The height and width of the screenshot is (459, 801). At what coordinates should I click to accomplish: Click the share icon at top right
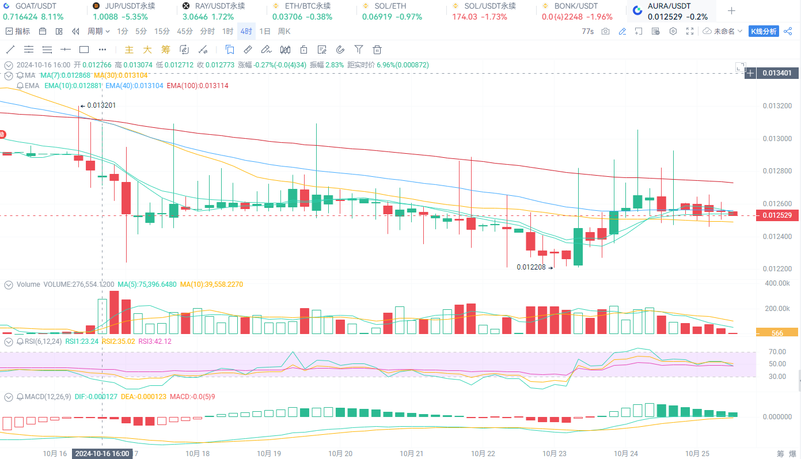coord(788,31)
